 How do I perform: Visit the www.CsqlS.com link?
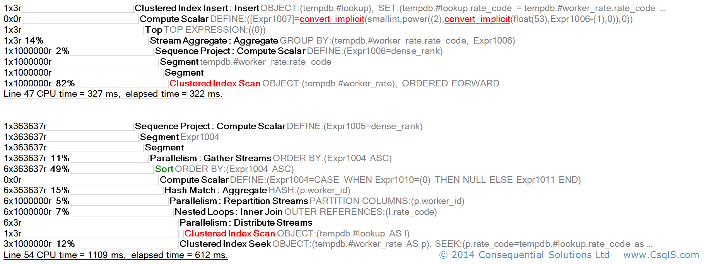pos(661,255)
